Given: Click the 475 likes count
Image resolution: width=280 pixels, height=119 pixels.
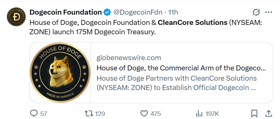Looking at the screenshot, I should coord(156,114).
